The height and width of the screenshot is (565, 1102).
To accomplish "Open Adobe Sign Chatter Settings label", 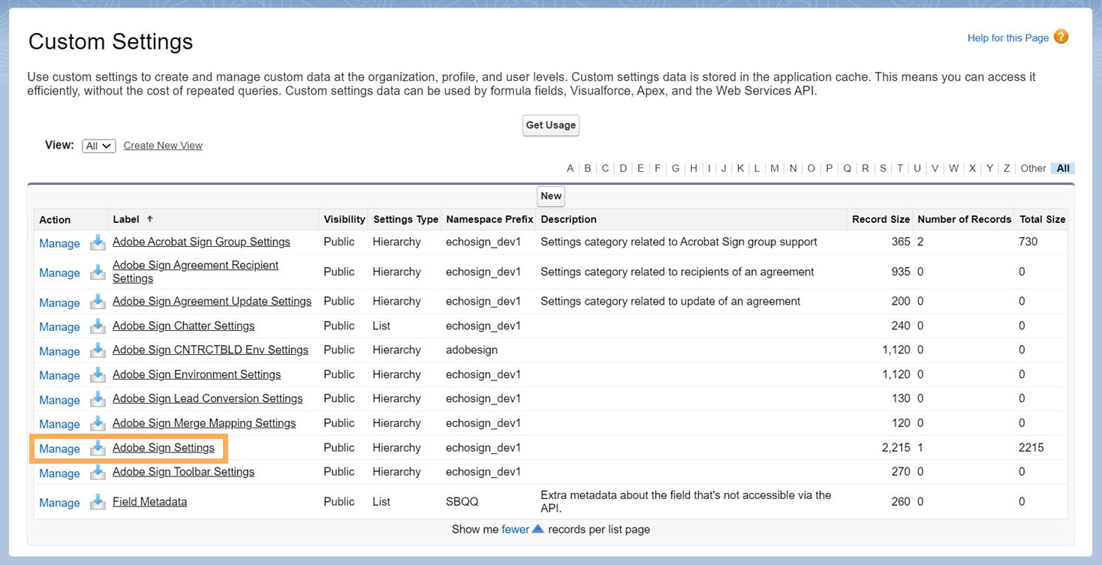I will [183, 326].
